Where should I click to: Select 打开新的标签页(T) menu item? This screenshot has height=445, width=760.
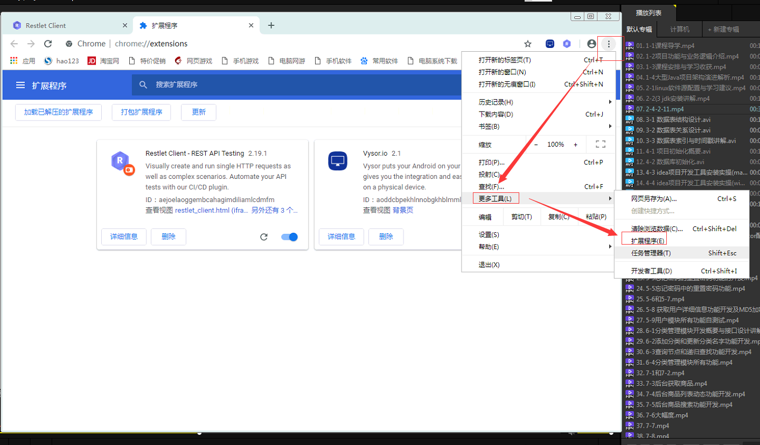[x=539, y=60]
